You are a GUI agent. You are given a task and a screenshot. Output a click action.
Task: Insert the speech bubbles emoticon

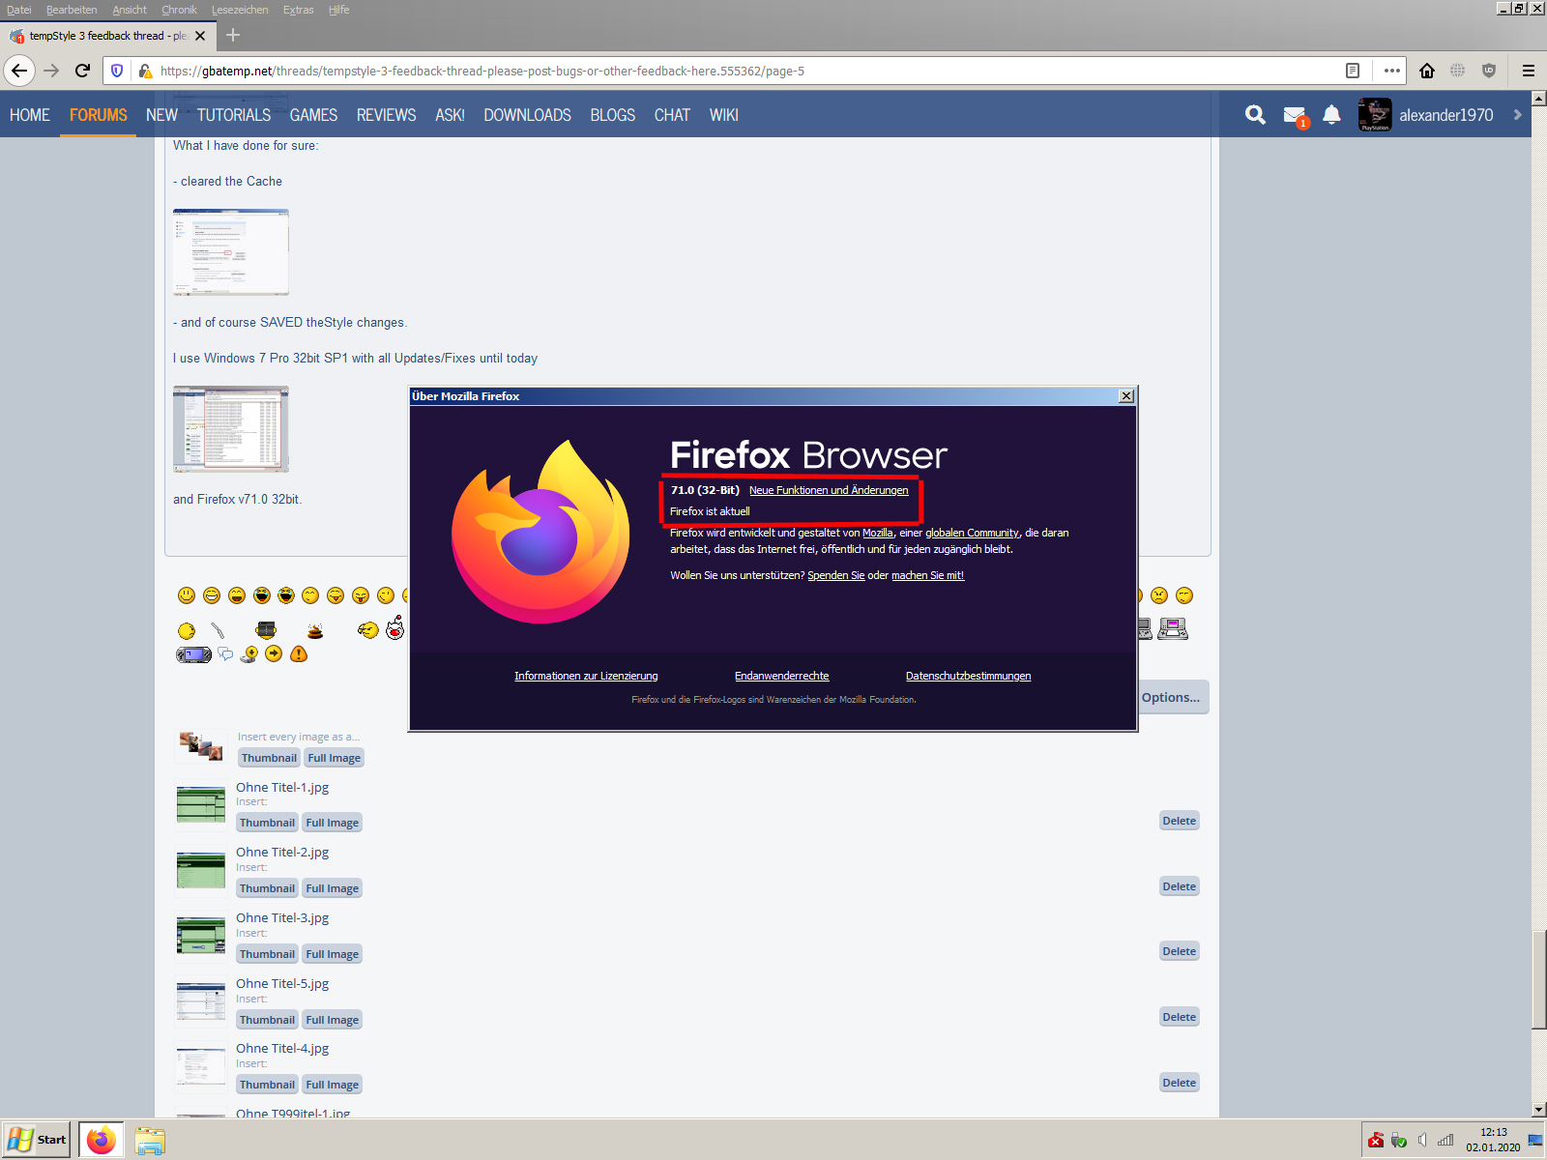click(225, 654)
